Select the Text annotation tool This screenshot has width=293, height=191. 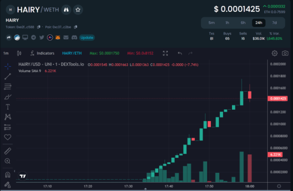(x=8, y=107)
